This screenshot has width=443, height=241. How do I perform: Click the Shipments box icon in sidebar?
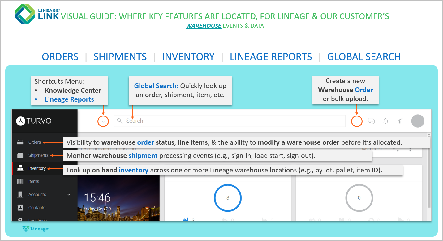tap(20, 155)
